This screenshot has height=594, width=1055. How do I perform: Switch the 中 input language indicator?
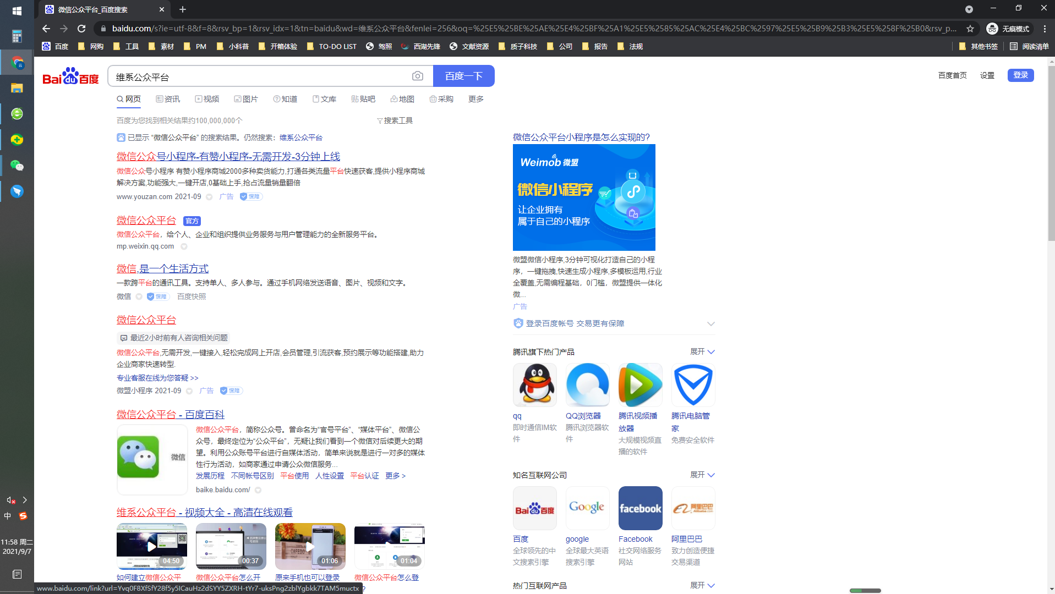coord(7,516)
